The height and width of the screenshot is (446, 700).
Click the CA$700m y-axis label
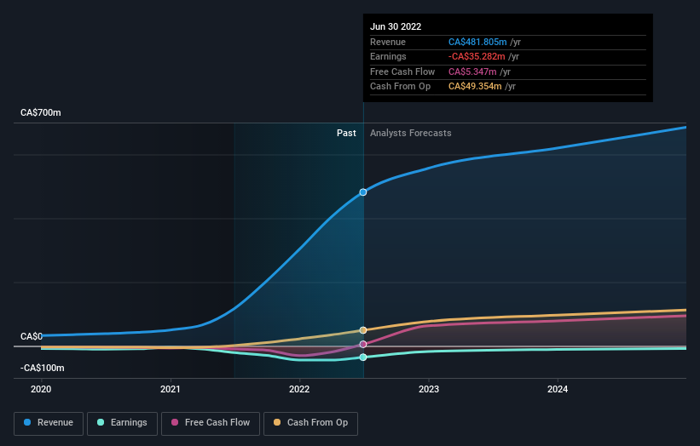(x=41, y=112)
